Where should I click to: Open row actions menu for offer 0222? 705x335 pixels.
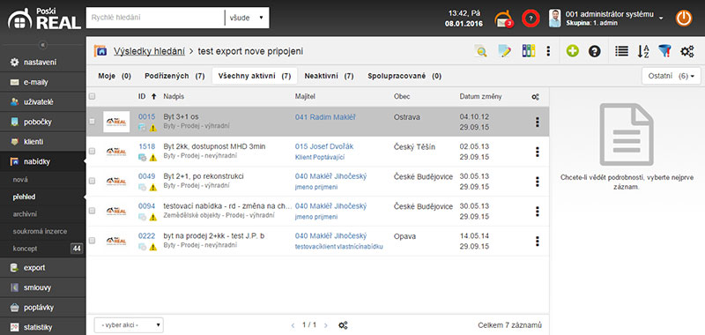point(537,242)
